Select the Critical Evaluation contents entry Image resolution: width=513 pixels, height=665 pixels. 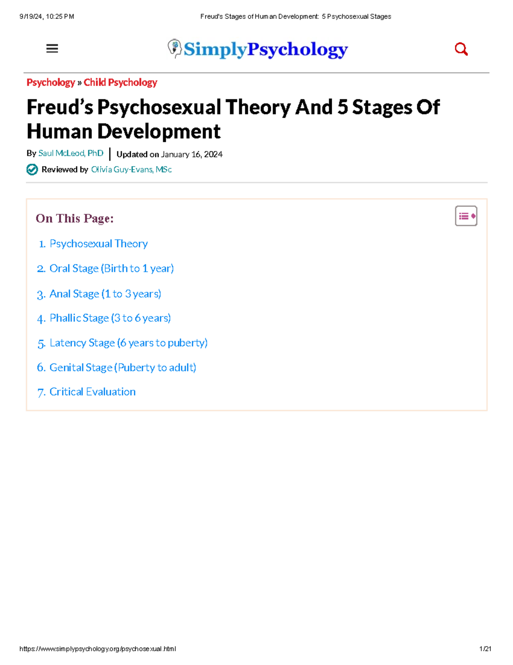[92, 391]
